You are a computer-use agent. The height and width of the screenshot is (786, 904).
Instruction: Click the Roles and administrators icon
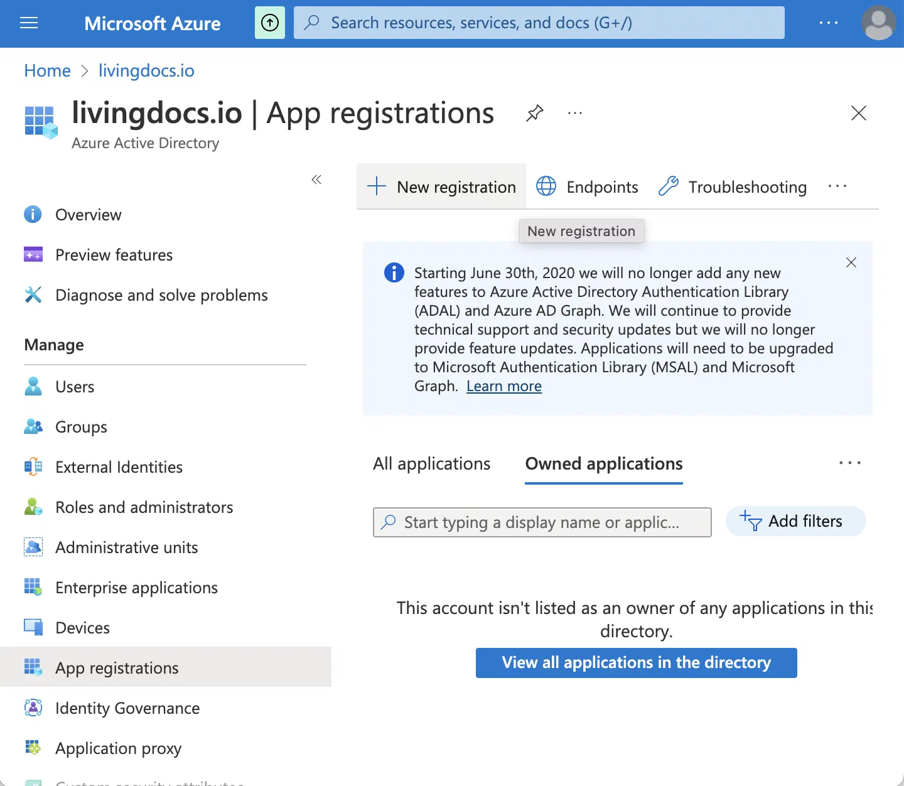[33, 507]
